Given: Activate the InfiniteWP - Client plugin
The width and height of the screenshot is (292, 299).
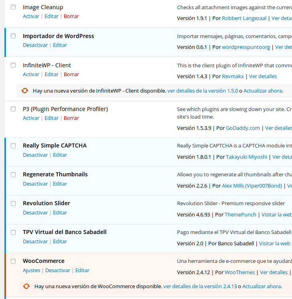Looking at the screenshot, I should [31, 75].
